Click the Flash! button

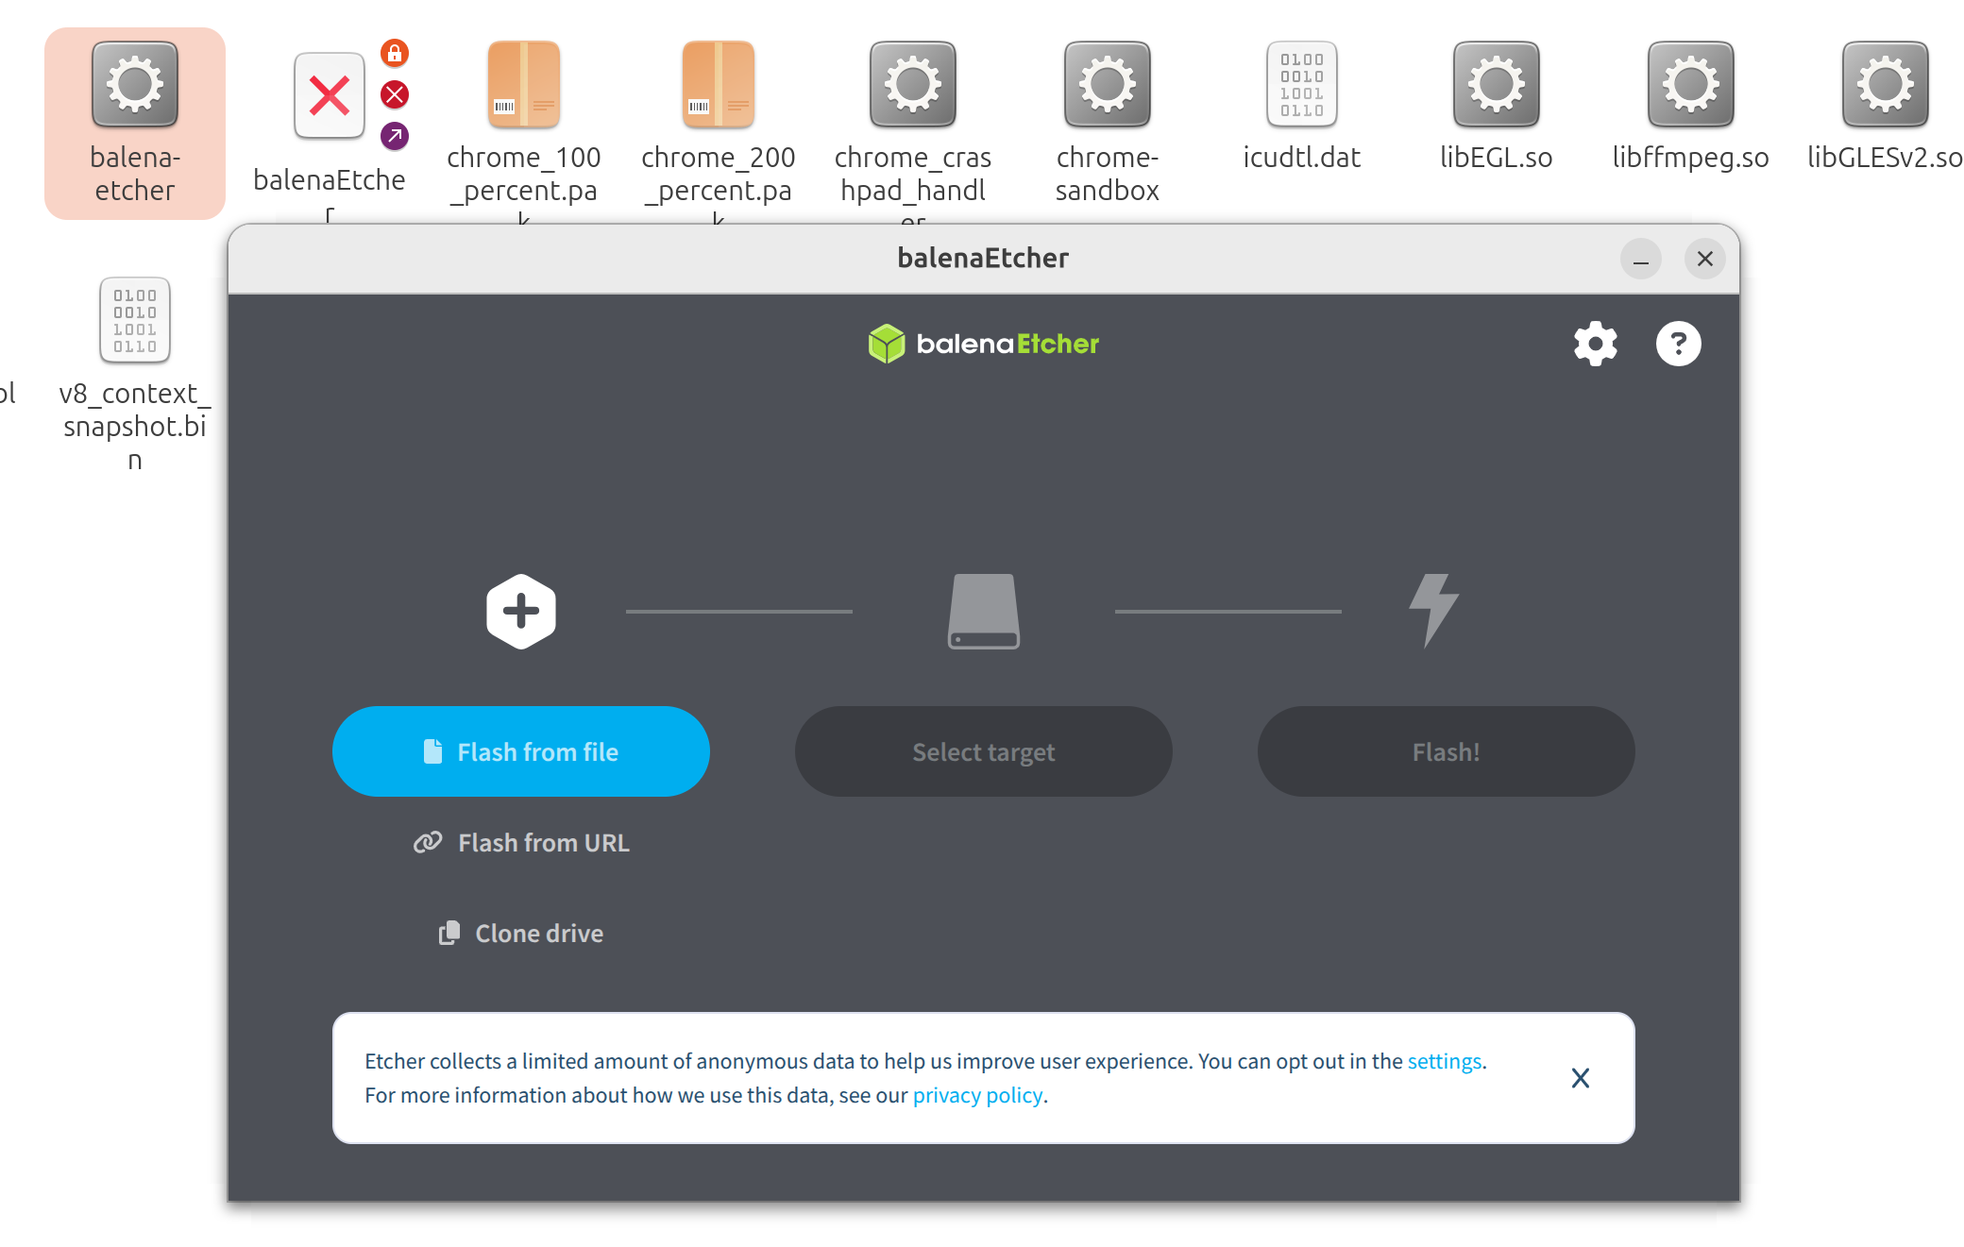pyautogui.click(x=1447, y=751)
